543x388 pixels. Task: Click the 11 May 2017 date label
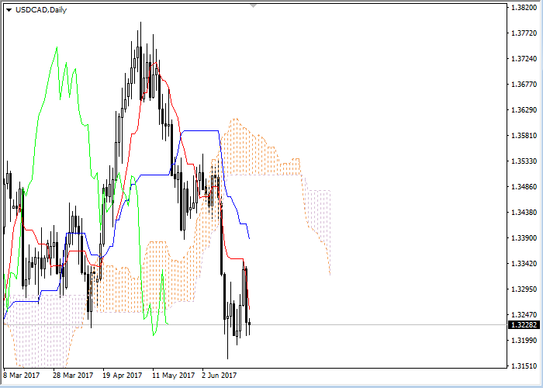point(174,375)
